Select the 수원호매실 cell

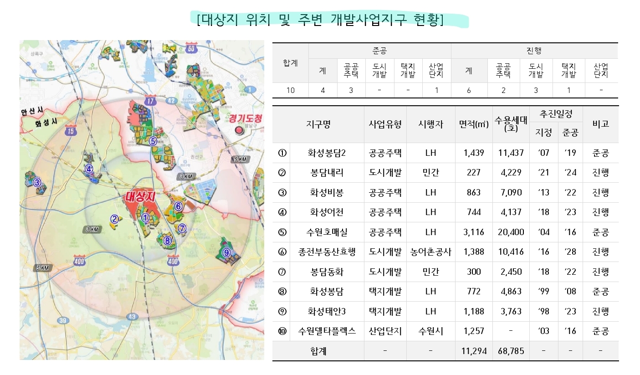(x=327, y=232)
